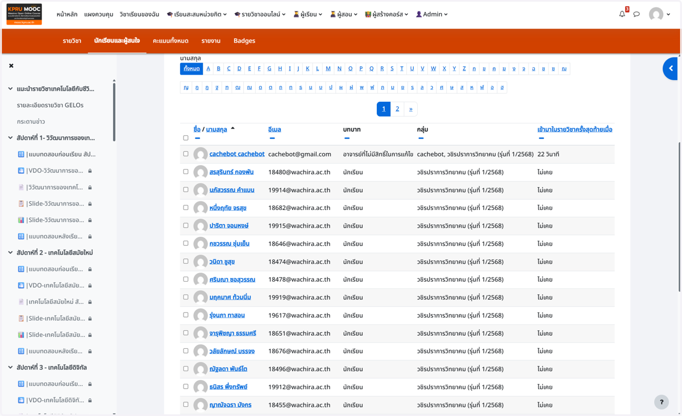682x416 pixels.
Task: Open the messaging chat bubble icon
Action: 637,14
